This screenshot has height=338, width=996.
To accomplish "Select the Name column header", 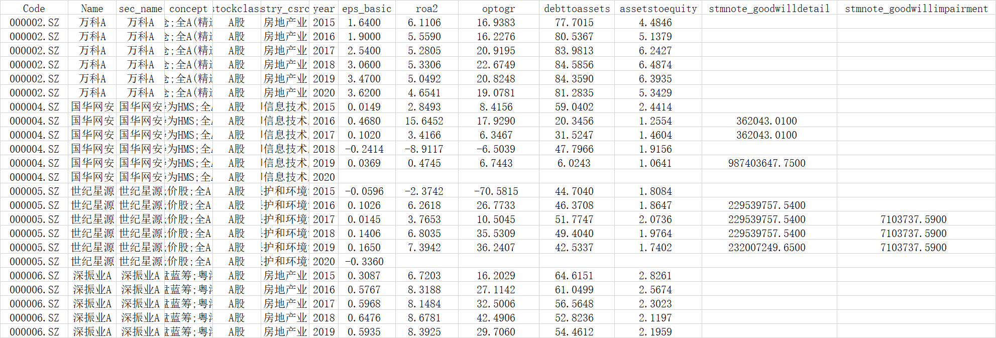I will coord(92,9).
